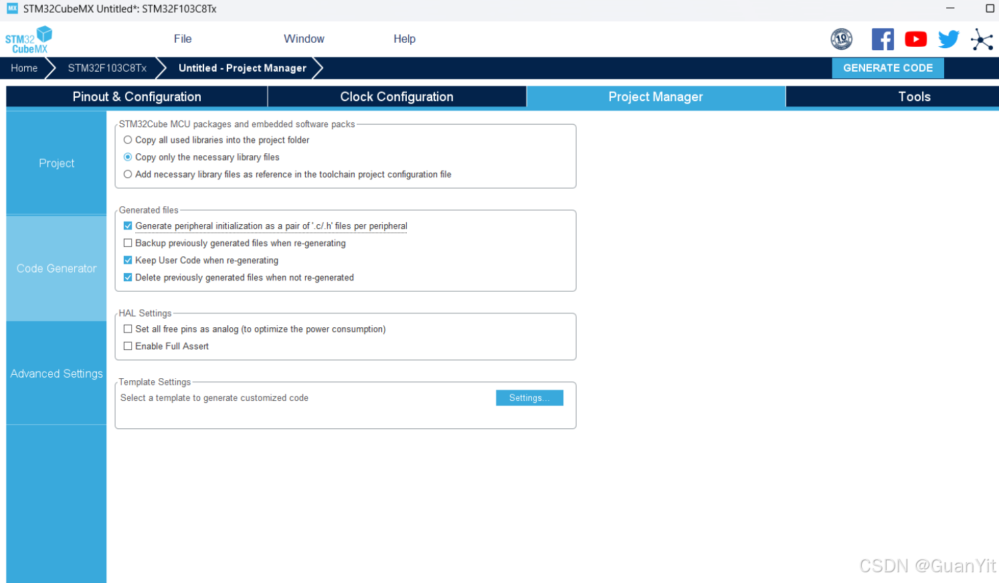Toggle Delete previously generated files when not re-generated

[128, 277]
